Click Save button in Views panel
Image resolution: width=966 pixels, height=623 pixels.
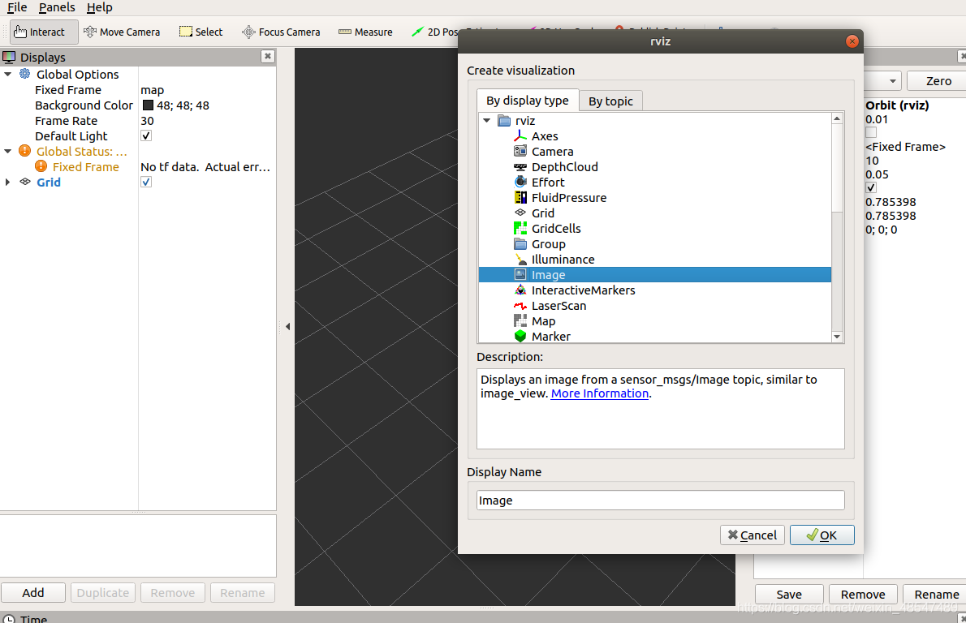tap(789, 594)
